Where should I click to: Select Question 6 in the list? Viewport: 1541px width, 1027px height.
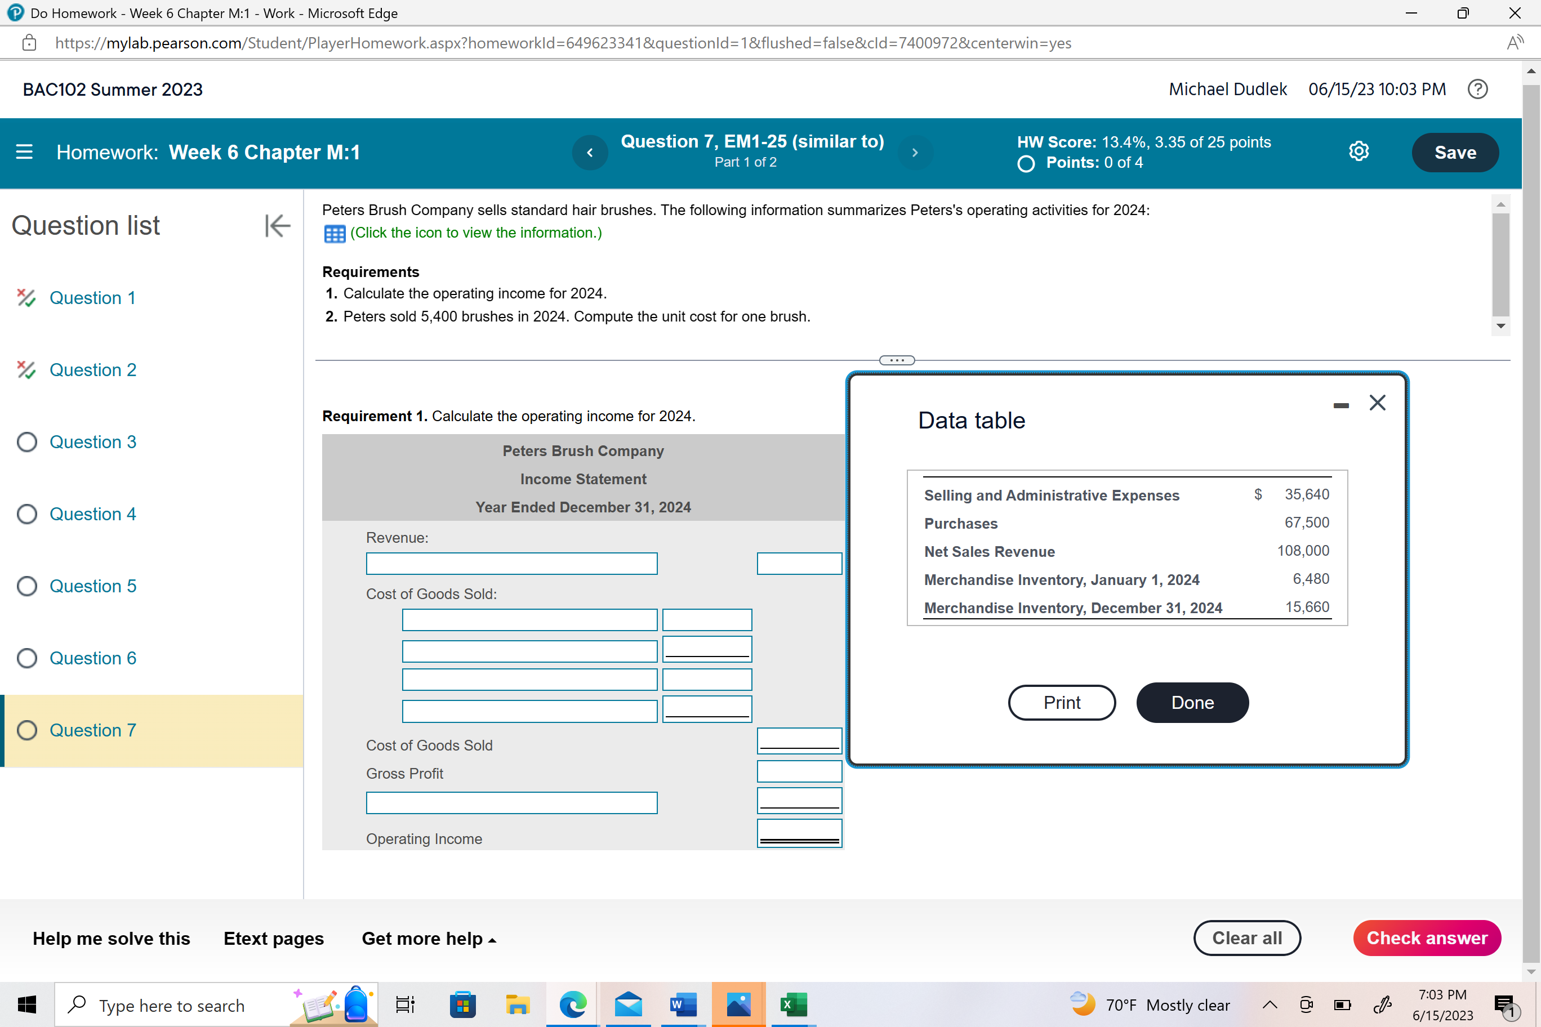pyautogui.click(x=92, y=658)
